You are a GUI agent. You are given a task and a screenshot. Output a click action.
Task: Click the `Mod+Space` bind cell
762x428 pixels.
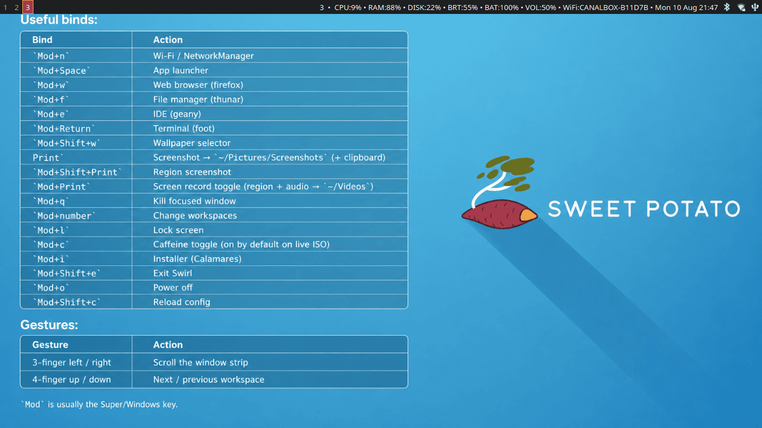click(x=76, y=70)
